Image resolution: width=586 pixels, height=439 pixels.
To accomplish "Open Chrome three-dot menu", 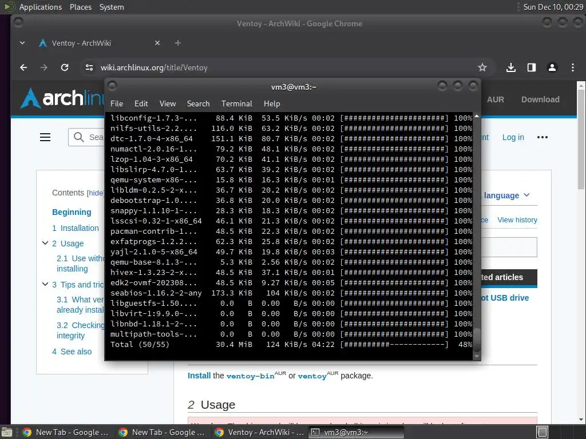I will 572,67.
